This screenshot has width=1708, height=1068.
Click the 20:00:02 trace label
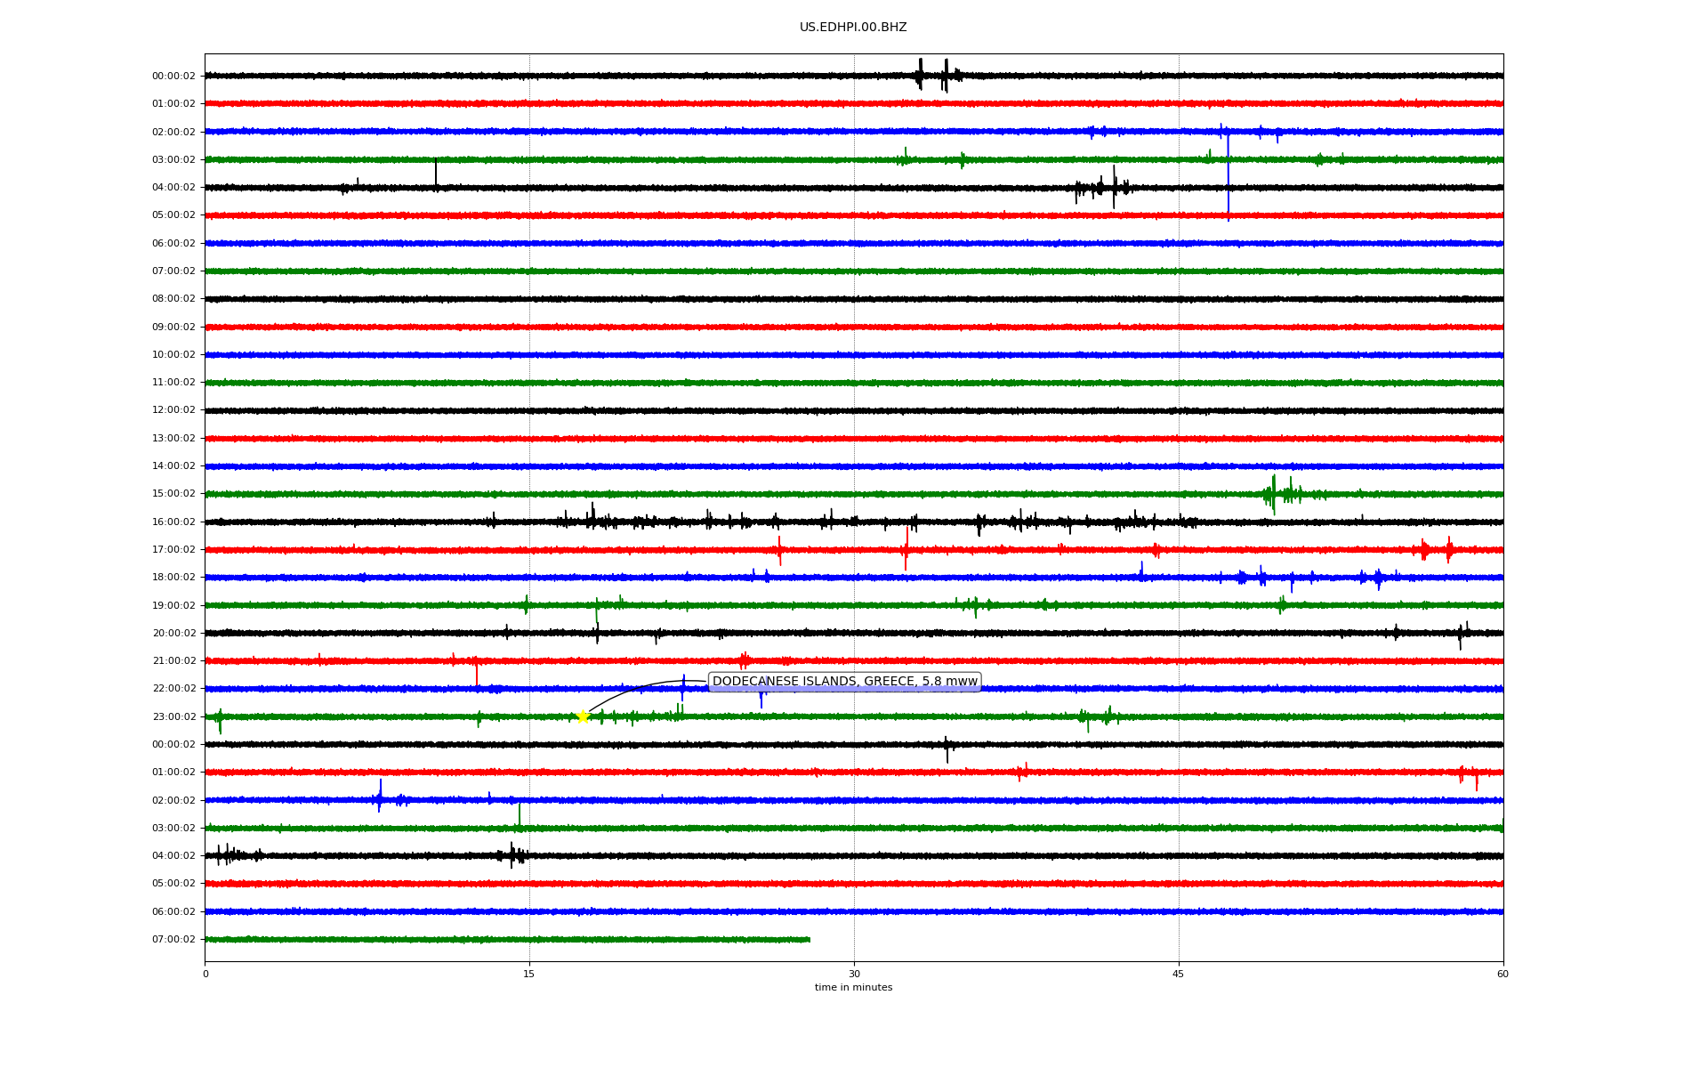coord(173,634)
